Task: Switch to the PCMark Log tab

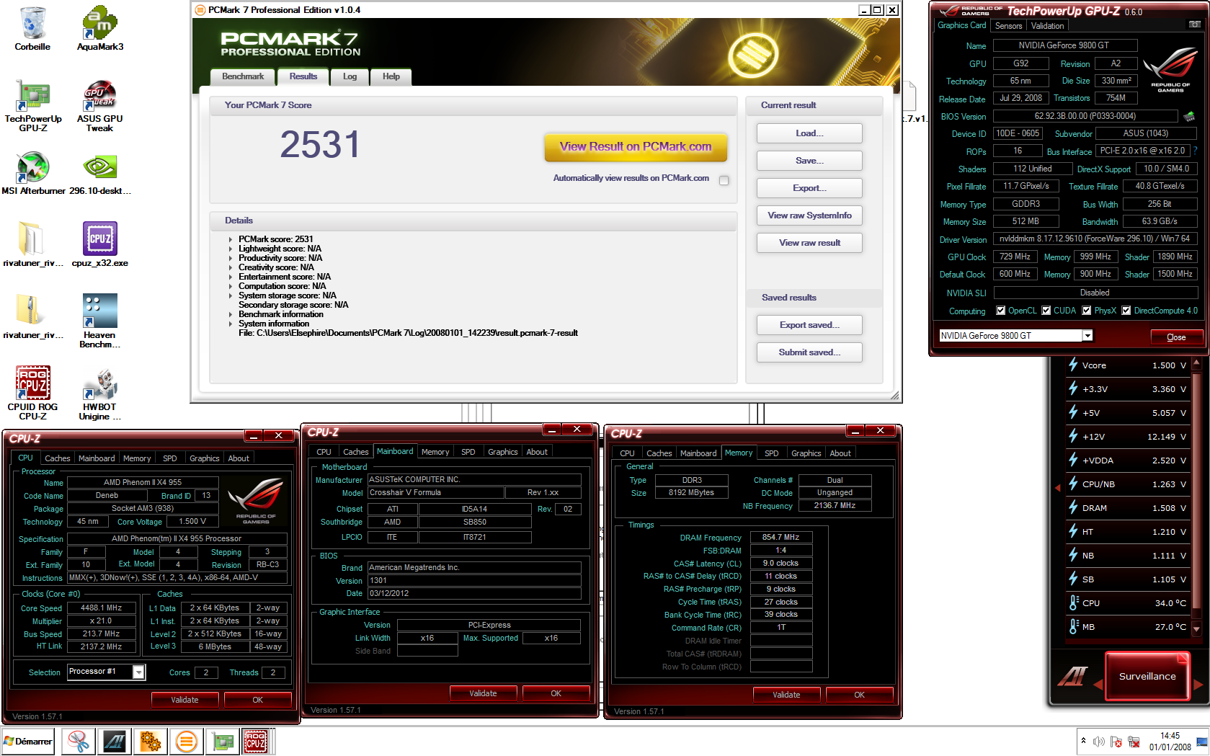Action: pyautogui.click(x=350, y=76)
